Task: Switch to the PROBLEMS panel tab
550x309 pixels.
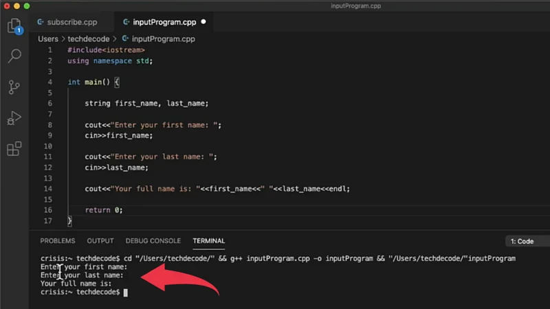Action: (58, 241)
